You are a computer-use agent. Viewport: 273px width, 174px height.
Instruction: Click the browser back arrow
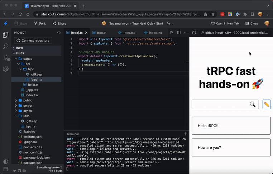pyautogui.click(x=5, y=14)
